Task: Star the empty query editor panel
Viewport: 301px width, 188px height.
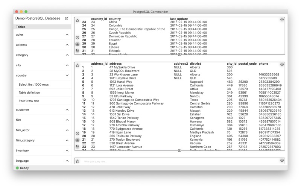Action: coord(78,161)
